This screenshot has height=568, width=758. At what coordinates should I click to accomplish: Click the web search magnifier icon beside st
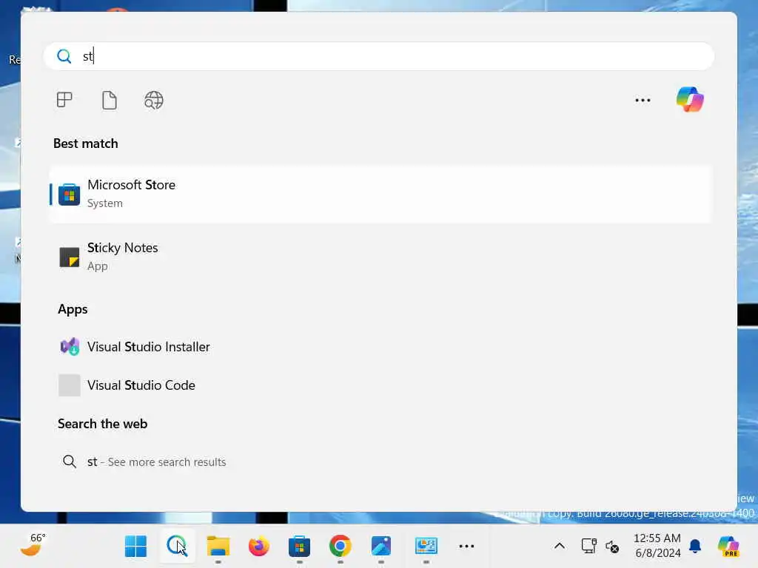click(69, 461)
